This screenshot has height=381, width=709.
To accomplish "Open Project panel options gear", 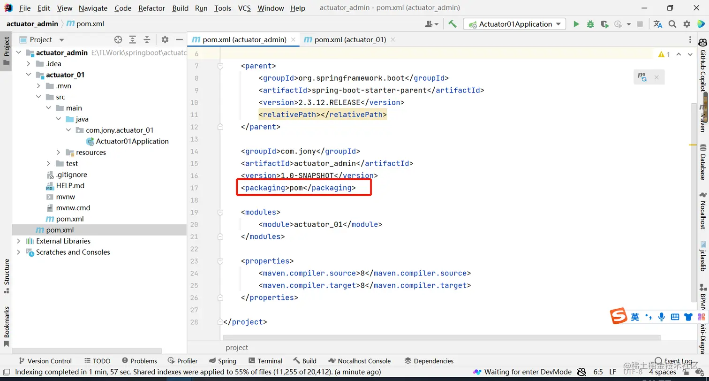I will click(x=165, y=40).
